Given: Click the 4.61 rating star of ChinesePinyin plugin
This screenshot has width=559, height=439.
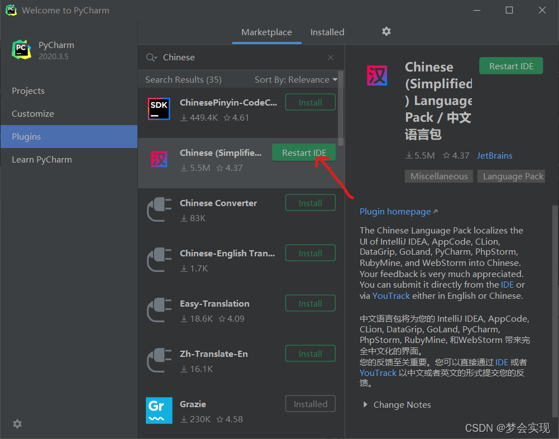Looking at the screenshot, I should (227, 118).
